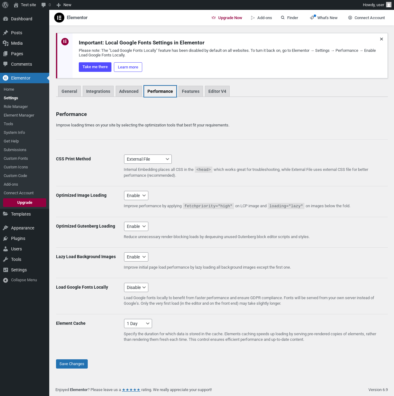This screenshot has width=394, height=396.
Task: Click the Media library icon
Action: (x=6, y=43)
